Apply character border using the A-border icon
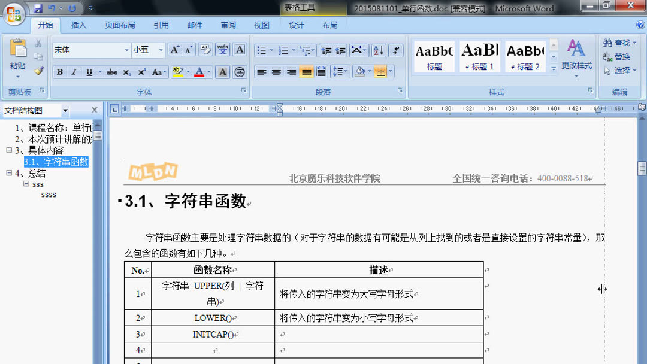Image resolution: width=647 pixels, height=364 pixels. click(238, 50)
